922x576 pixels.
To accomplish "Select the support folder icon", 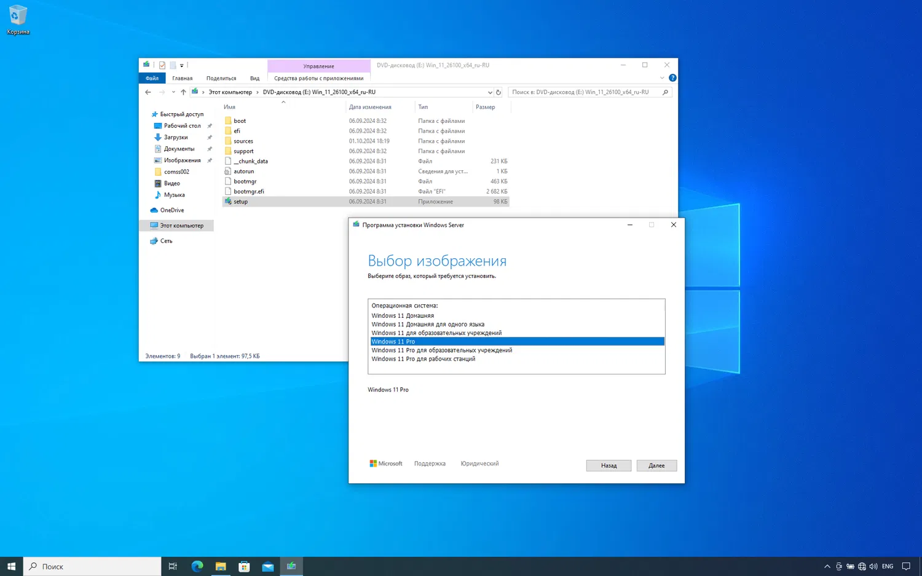I will click(228, 151).
